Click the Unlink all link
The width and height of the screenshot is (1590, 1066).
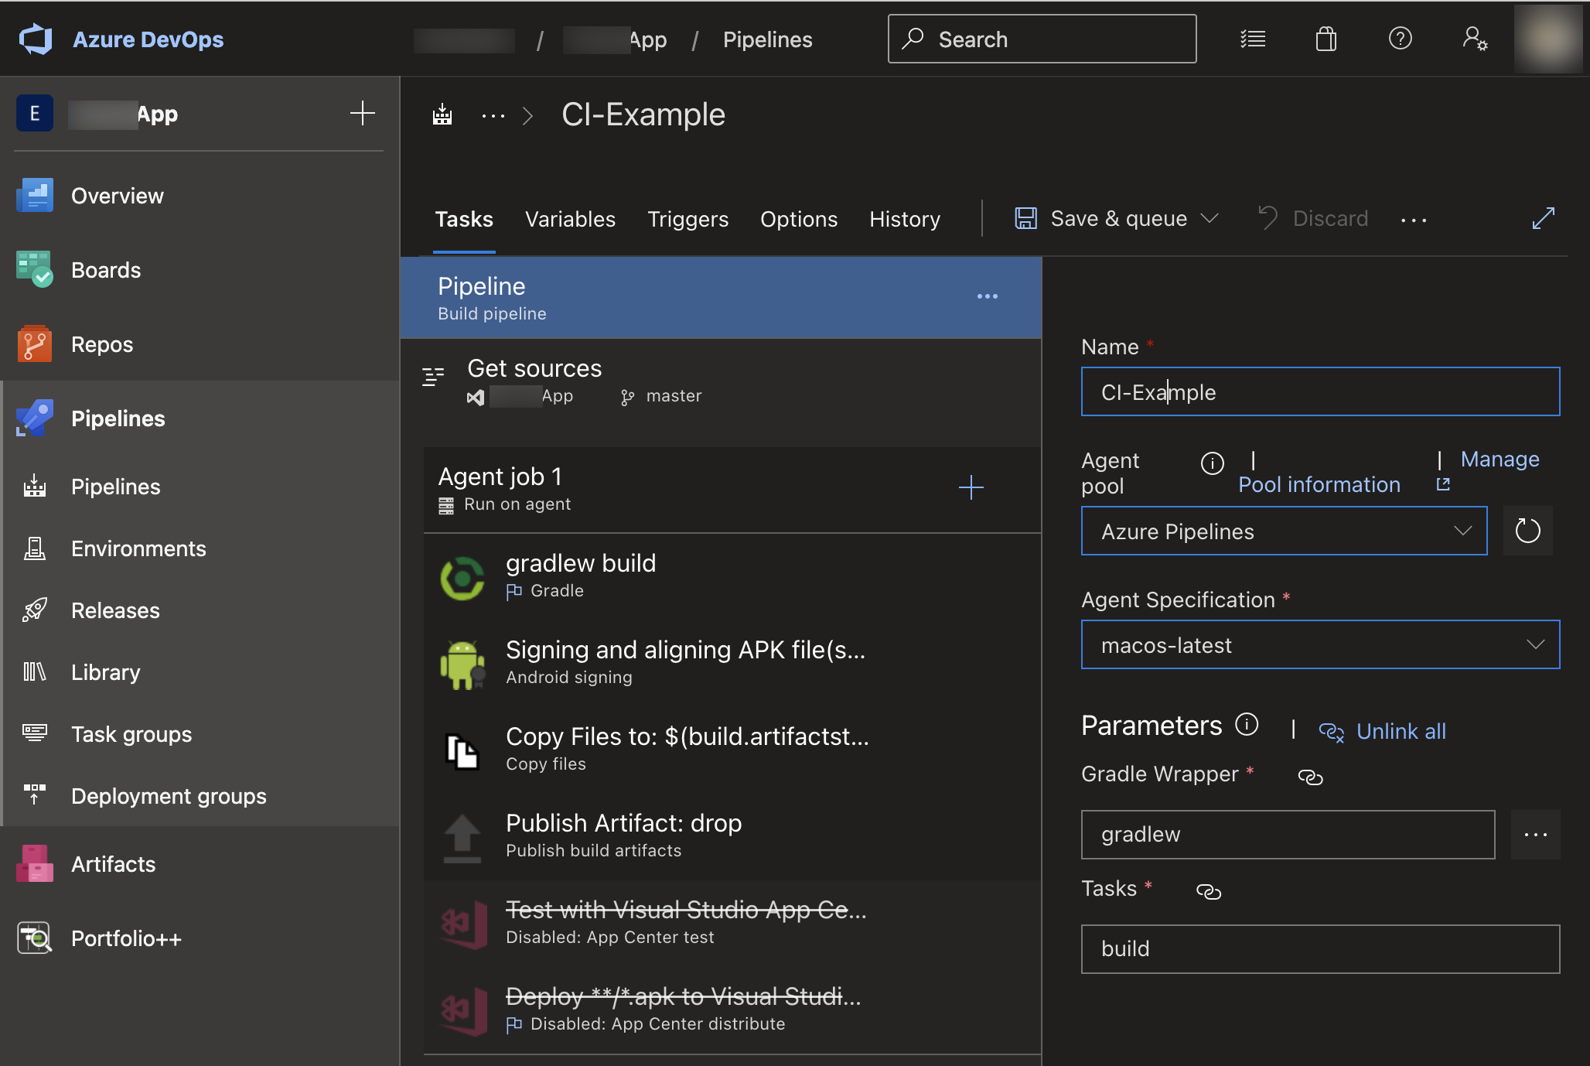point(1401,731)
